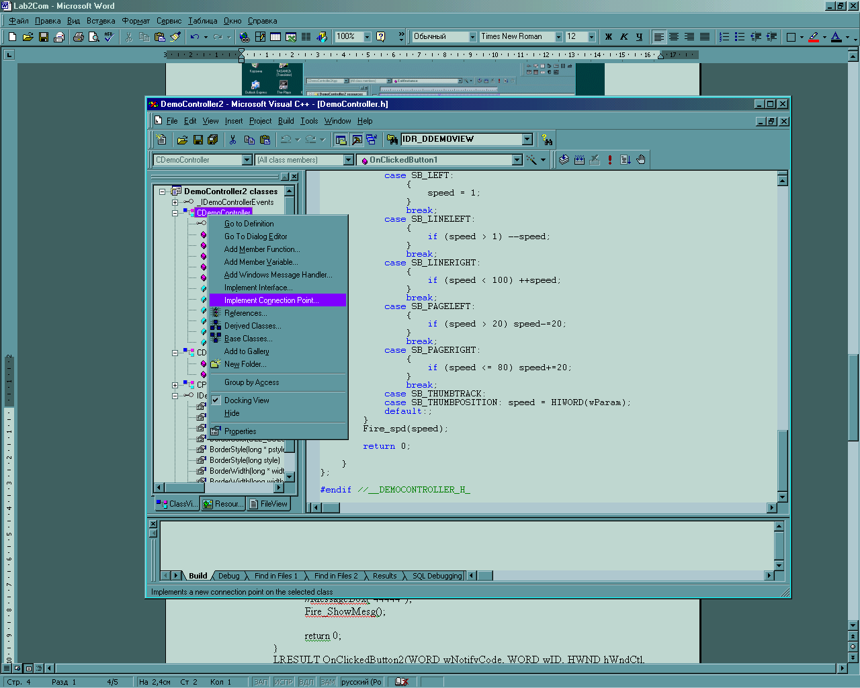Toggle center alignment in Word

(674, 37)
